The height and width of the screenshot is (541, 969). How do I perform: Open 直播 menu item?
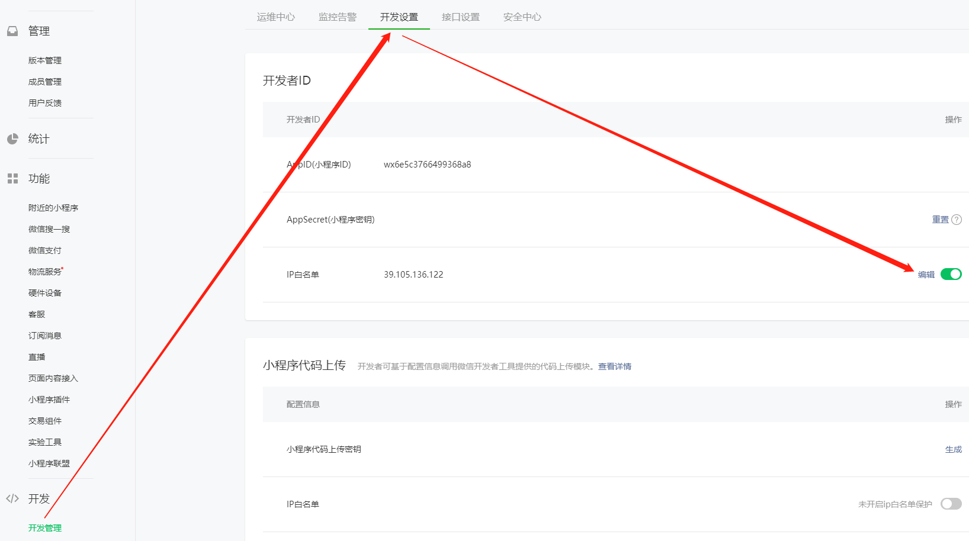[37, 357]
